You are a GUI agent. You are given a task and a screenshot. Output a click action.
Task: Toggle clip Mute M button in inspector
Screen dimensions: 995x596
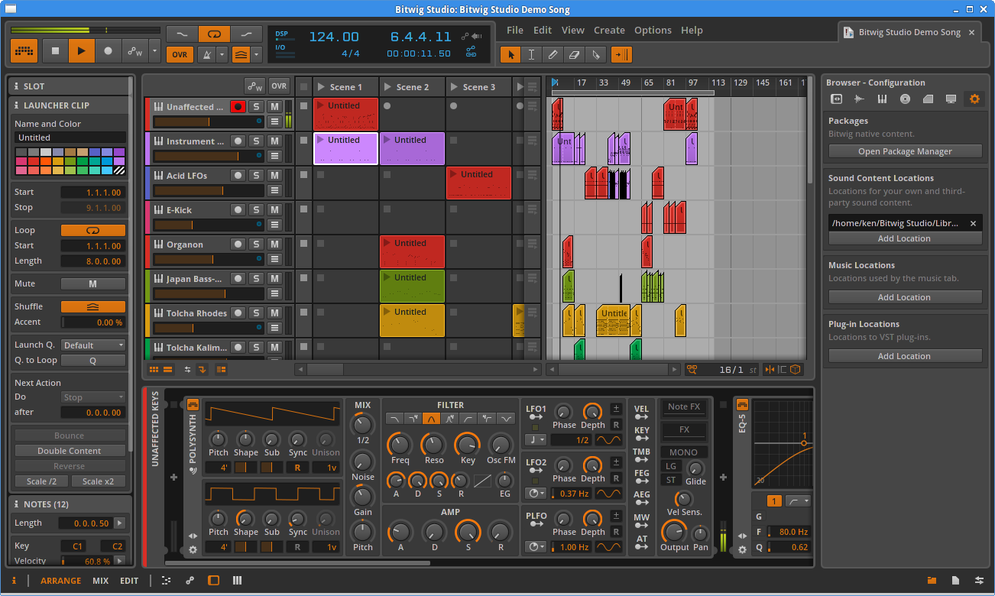(93, 283)
